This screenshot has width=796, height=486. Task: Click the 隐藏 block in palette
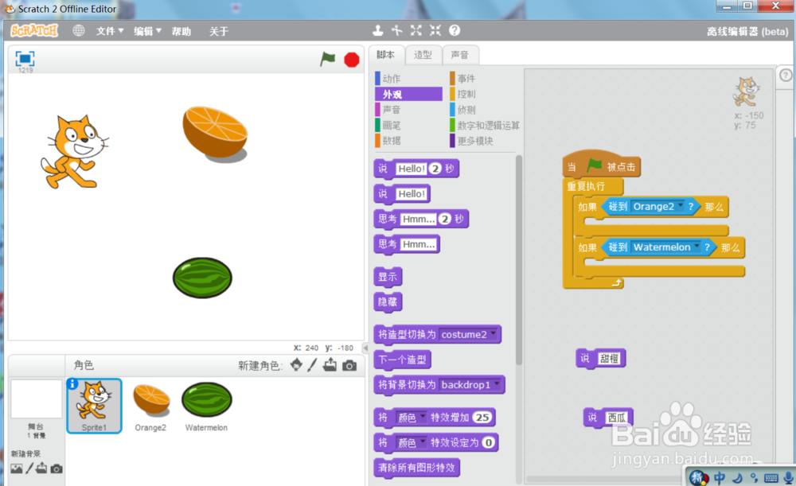[388, 301]
